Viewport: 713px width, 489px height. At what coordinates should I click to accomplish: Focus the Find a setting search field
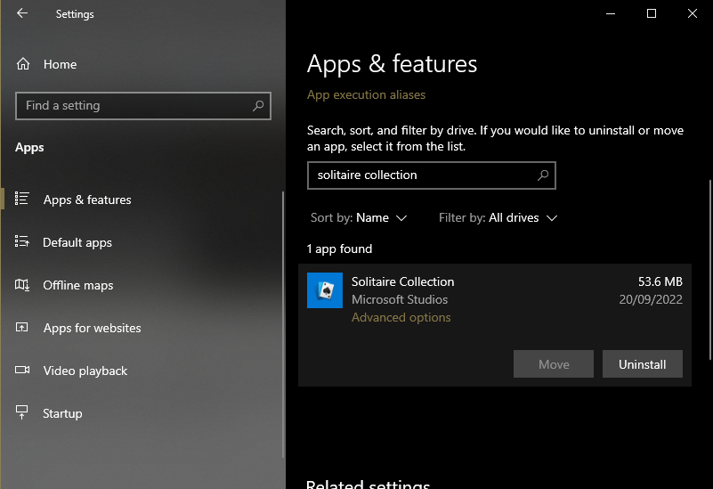[134, 106]
